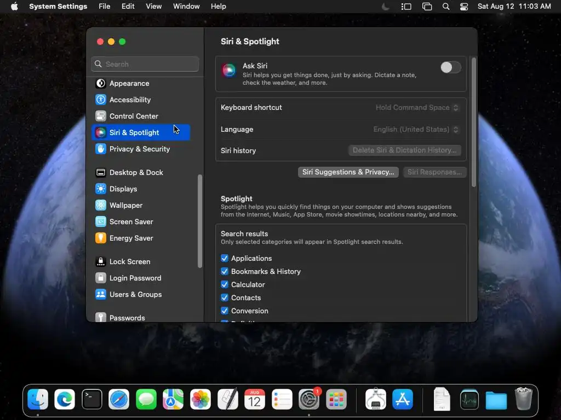Open Microsoft Edge from the Dock
561x420 pixels.
pyautogui.click(x=65, y=399)
